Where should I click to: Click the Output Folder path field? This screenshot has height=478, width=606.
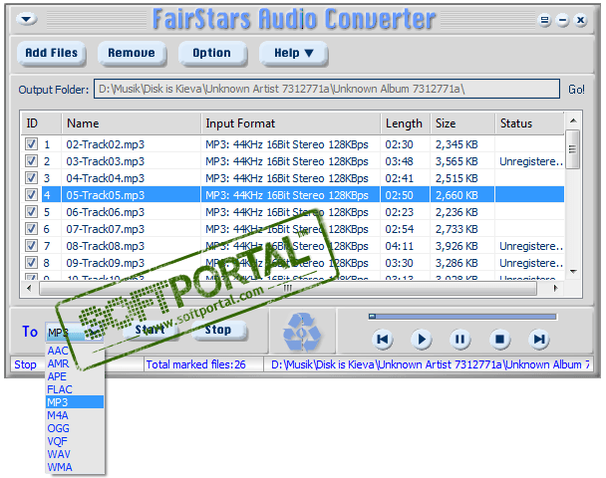tap(327, 89)
